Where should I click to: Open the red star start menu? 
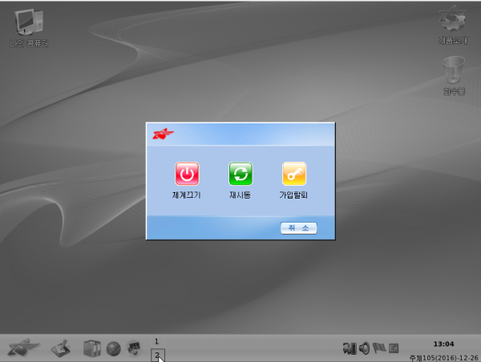24,348
